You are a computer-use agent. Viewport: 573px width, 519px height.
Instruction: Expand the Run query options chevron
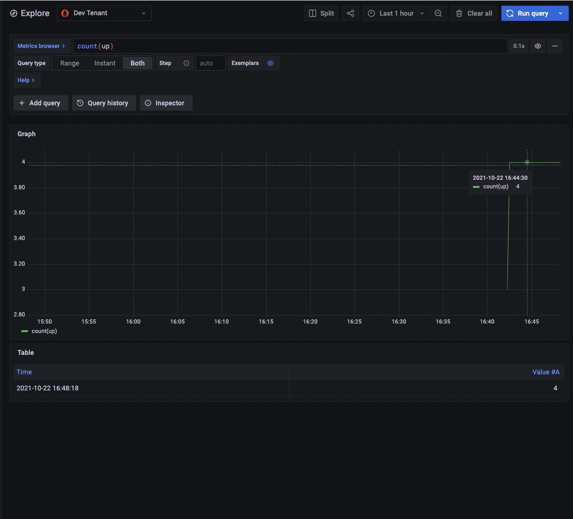[562, 13]
